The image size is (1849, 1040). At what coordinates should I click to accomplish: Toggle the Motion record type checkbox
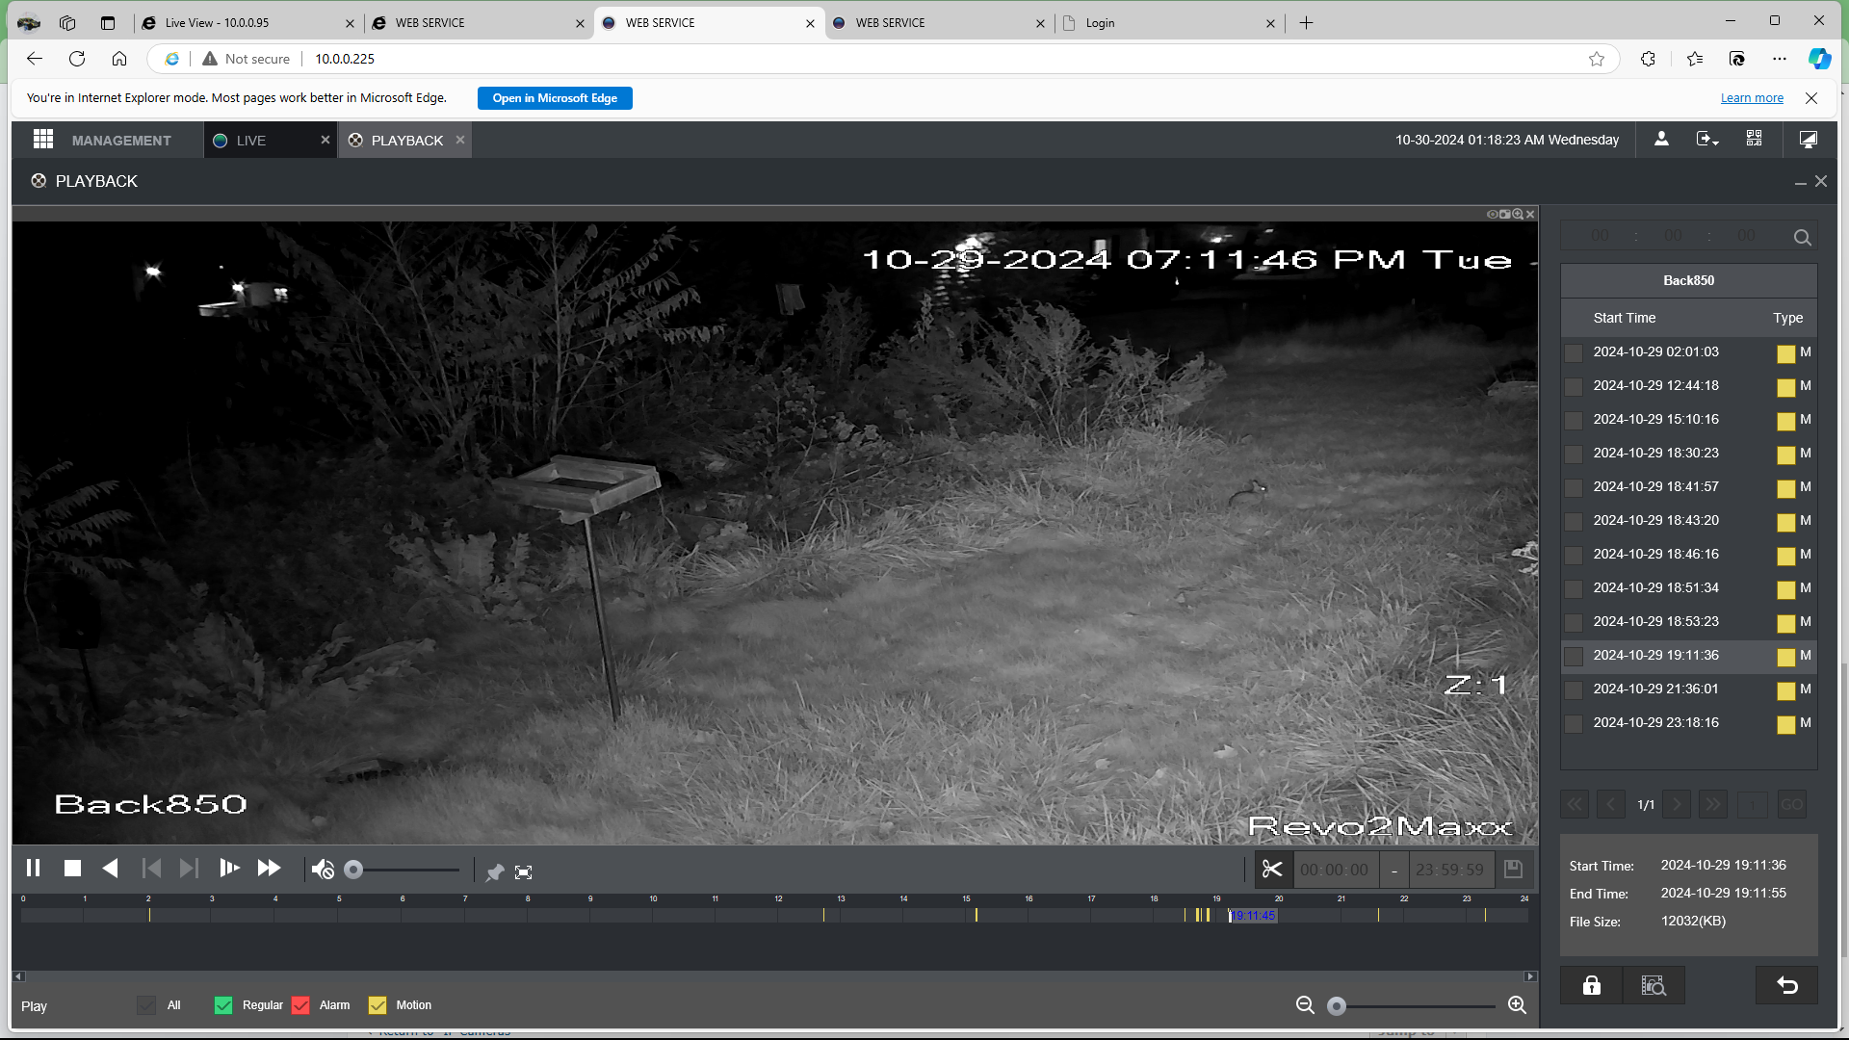(378, 1005)
